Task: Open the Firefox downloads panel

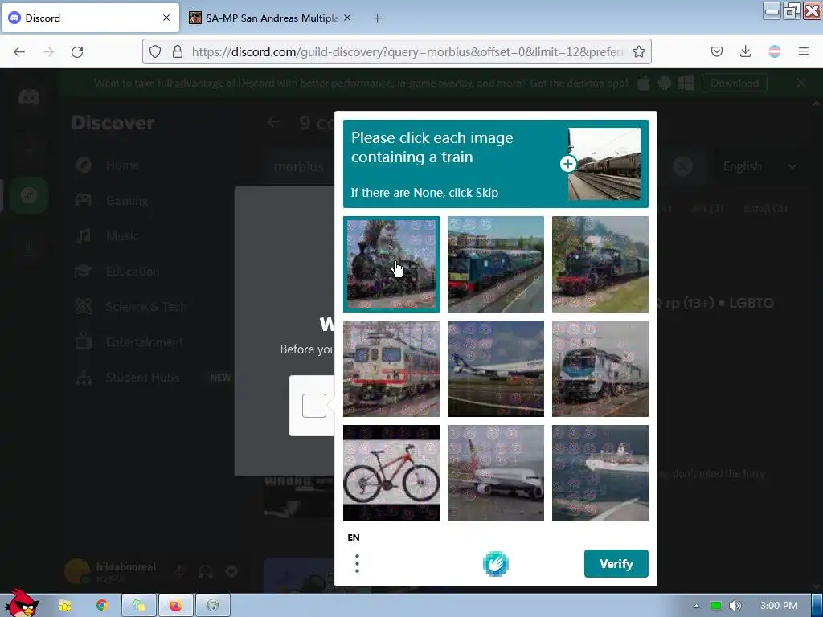Action: coord(745,51)
